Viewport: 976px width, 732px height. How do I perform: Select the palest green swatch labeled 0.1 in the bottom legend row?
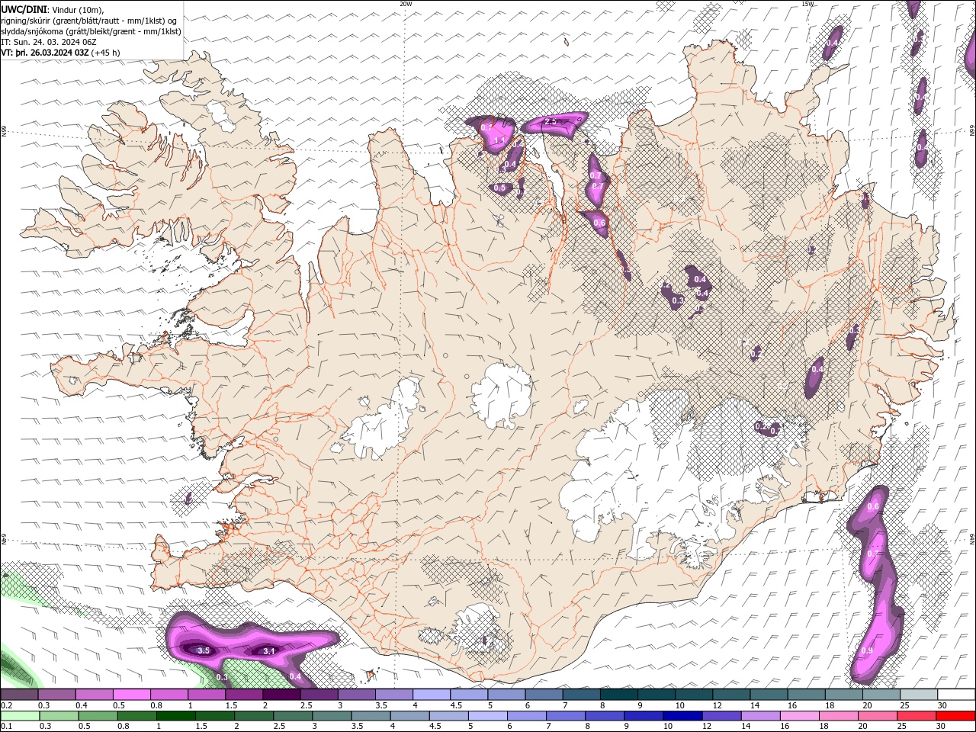(20, 716)
